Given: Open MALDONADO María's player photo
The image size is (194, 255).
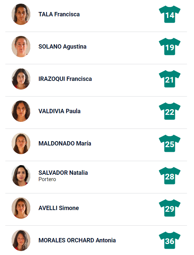Looking at the screenshot, I should [x=21, y=143].
